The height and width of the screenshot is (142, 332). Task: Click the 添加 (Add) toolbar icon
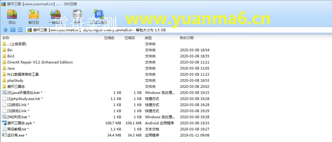(x=12, y=14)
